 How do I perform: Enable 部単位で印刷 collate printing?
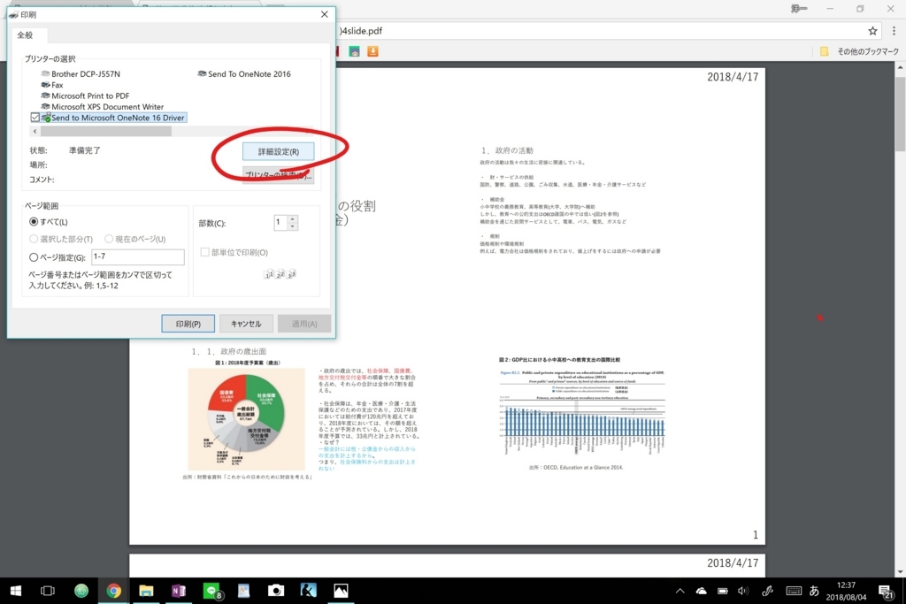tap(205, 253)
